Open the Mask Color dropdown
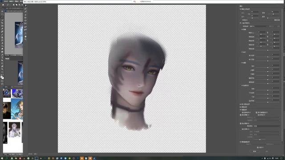This screenshot has width=285, height=160. point(267,126)
